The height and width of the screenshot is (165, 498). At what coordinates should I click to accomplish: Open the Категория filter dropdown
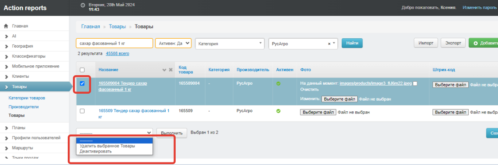point(230,44)
